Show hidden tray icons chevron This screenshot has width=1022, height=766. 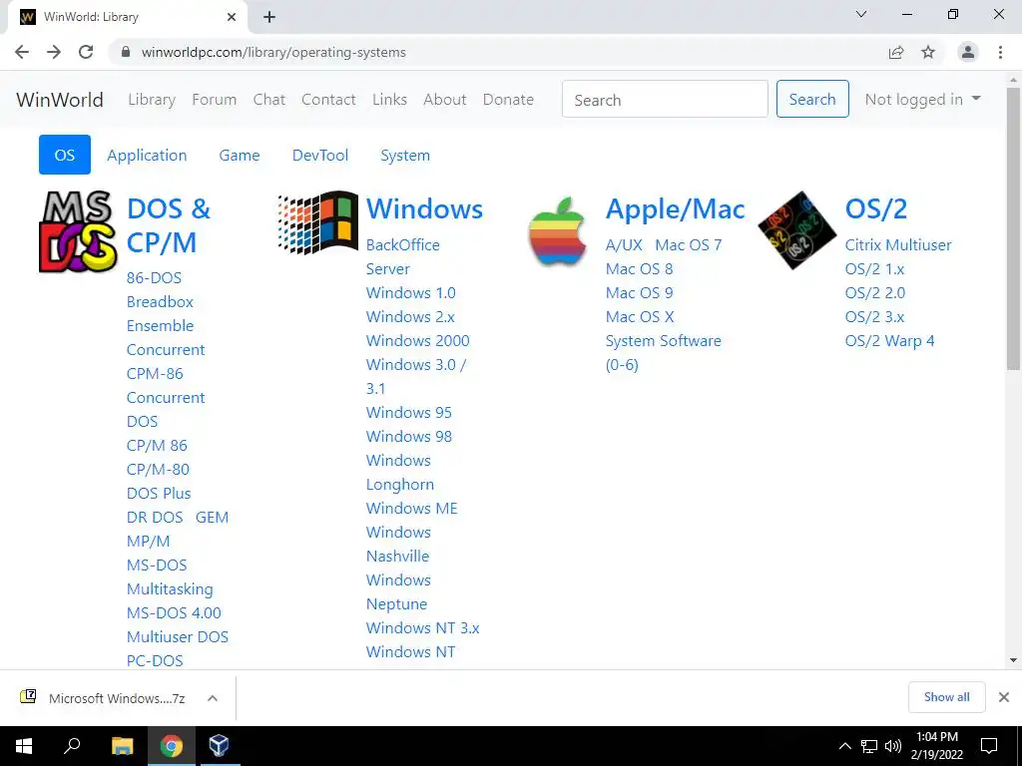(844, 746)
